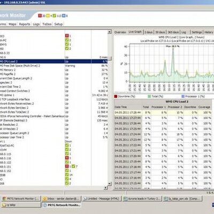
Task: Select Thread Context Switches 2 sensor
Action: click(x=54, y=91)
